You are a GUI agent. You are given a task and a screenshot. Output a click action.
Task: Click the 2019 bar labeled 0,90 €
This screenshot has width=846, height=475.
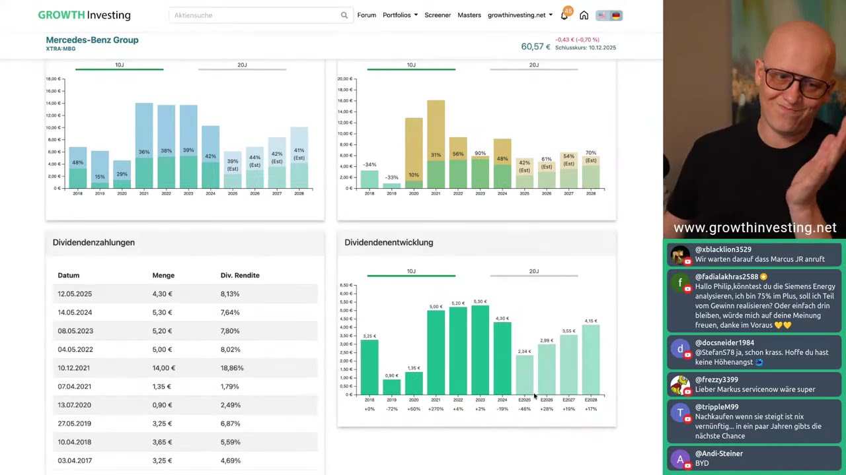(391, 387)
